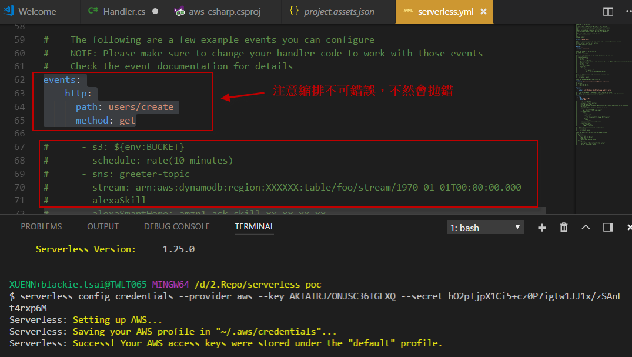Select the PROBLEMS panel tab
Viewport: 632px width, 357px height.
(41, 226)
